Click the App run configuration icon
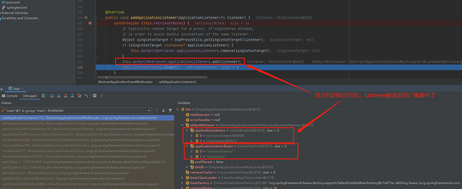Screen dimensions: 462x189 point(10,88)
